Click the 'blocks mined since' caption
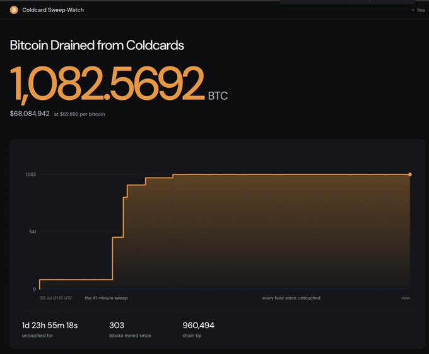Screen dimensions: 429x354 [130, 336]
